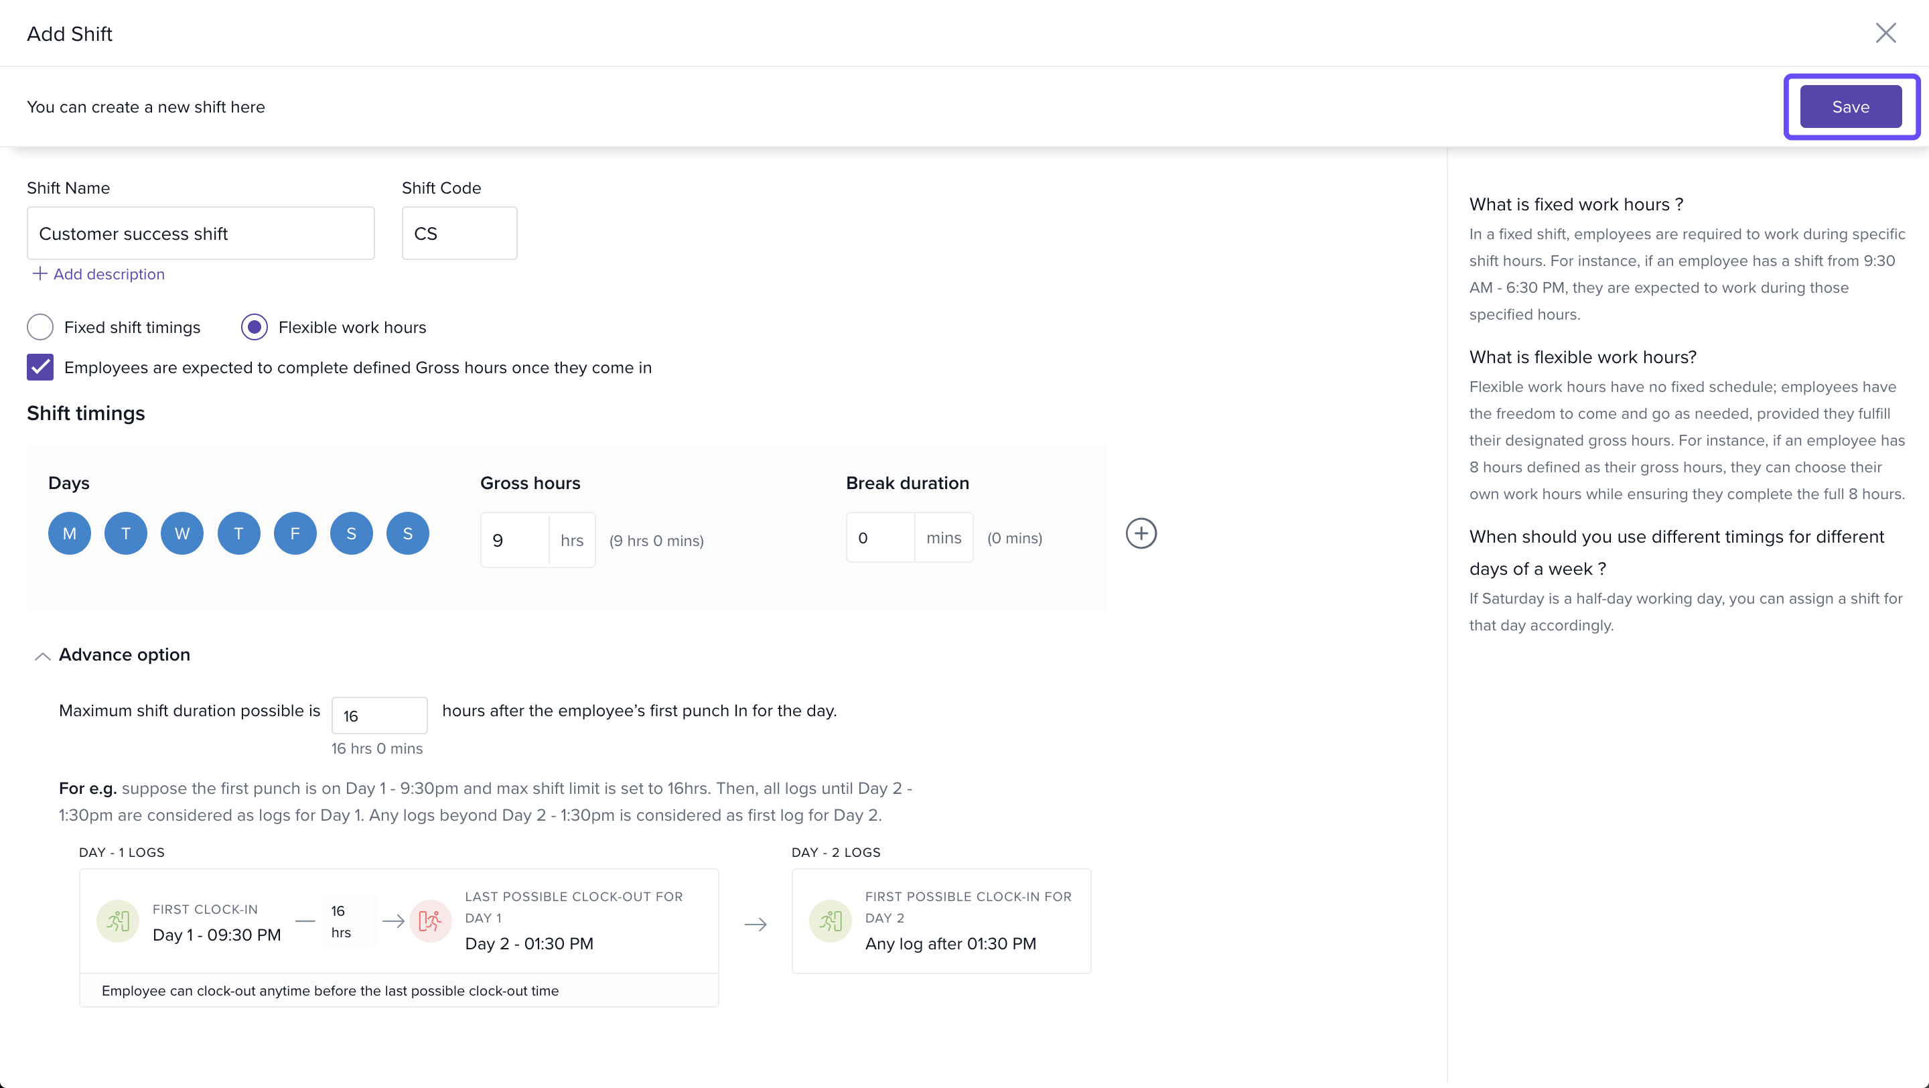
Task: Toggle the Tuesday day circle
Action: [x=126, y=534]
